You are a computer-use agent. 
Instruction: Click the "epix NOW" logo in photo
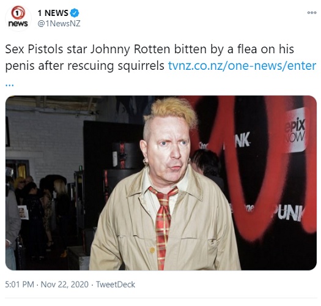coord(295,130)
